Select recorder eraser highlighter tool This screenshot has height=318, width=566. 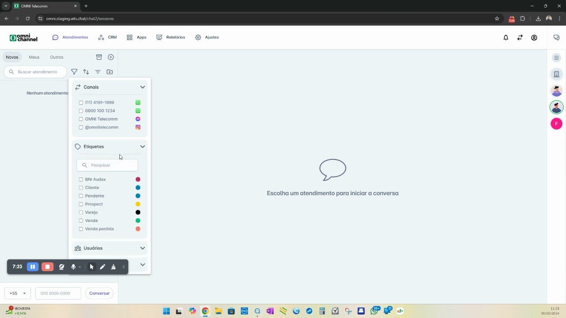pos(114,267)
